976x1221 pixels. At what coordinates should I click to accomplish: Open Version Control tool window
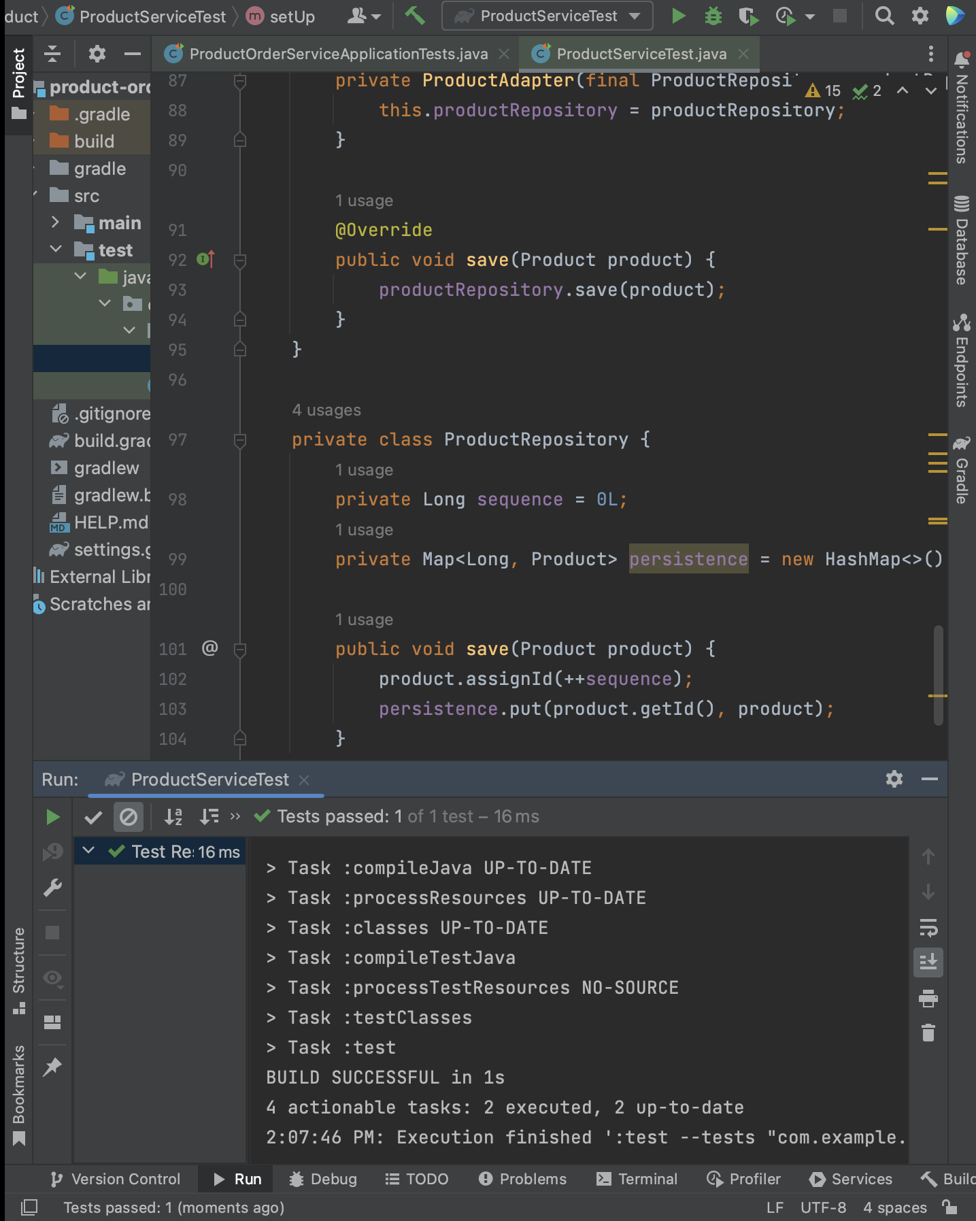coord(116,1179)
